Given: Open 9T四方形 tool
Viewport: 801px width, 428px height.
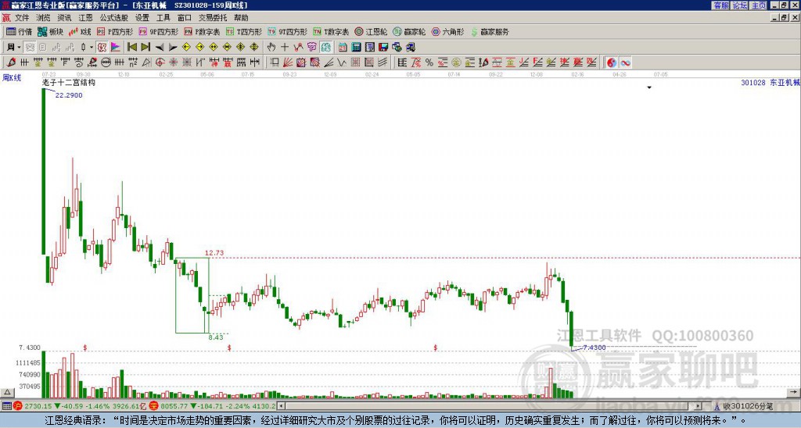Looking at the screenshot, I should click(x=288, y=31).
